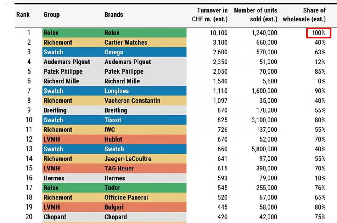Image resolution: width=337 pixels, height=223 pixels.
Task: Click the Share of wholesale header
Action: (304, 15)
